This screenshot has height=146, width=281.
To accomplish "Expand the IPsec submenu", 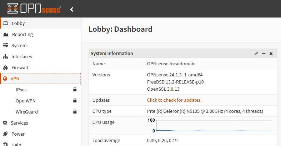I will click(x=21, y=90).
